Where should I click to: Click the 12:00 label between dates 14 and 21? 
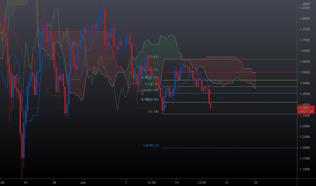[202, 183]
